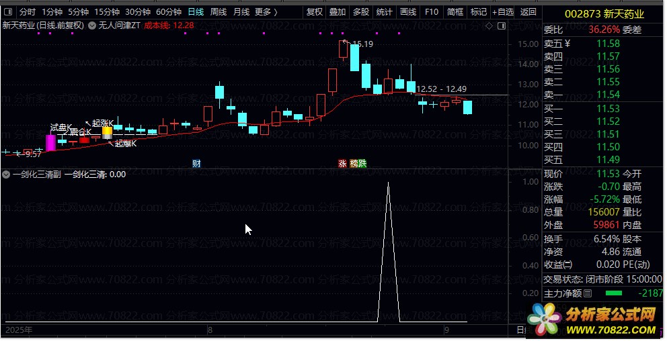Switch to 60分钟 period
Image resolution: width=667 pixels, height=341 pixels.
[169, 12]
